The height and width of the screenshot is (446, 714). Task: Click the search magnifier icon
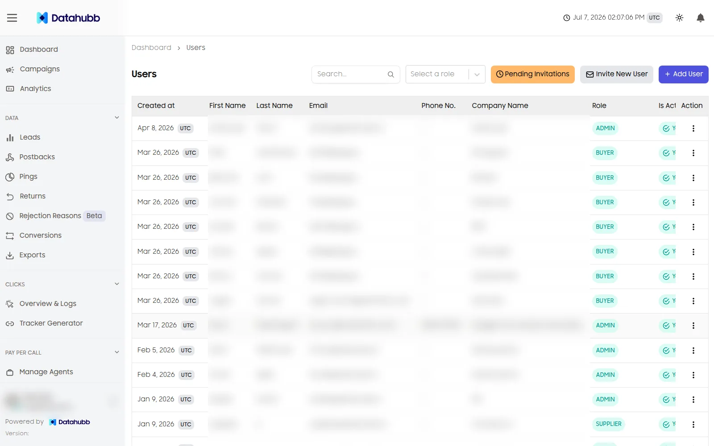pos(390,74)
